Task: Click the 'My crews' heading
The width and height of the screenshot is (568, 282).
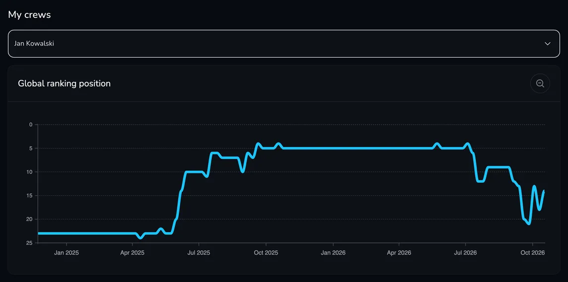Action: click(29, 15)
